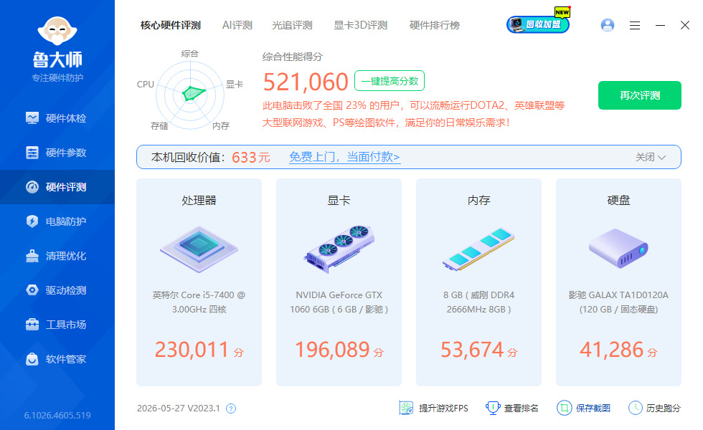
Task: Open 驱动检测 icon in sidebar
Action: pyautogui.click(x=32, y=290)
